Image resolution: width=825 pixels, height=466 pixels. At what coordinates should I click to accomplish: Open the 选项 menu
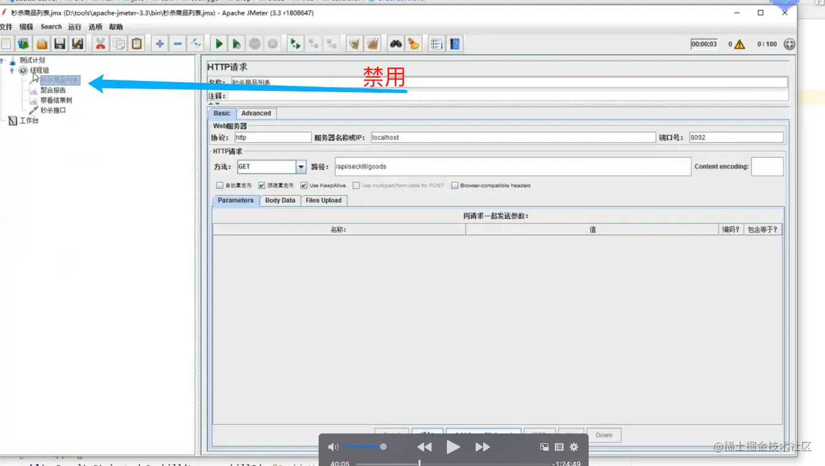click(95, 27)
